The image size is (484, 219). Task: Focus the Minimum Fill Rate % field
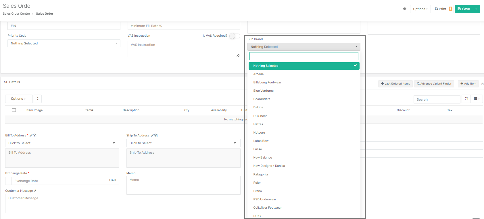[184, 26]
